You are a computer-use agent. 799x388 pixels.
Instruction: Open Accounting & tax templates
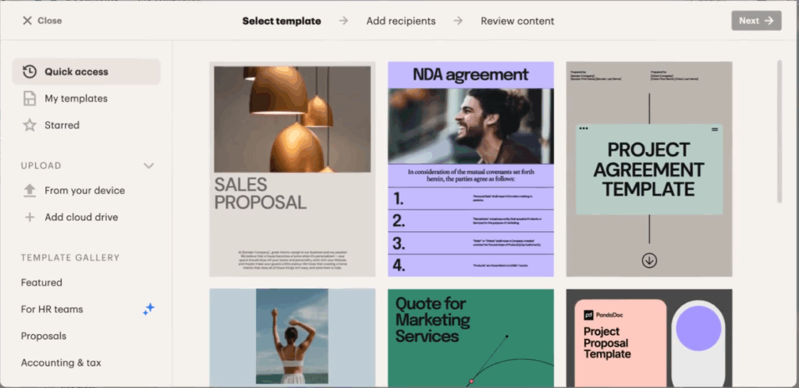pyautogui.click(x=61, y=362)
